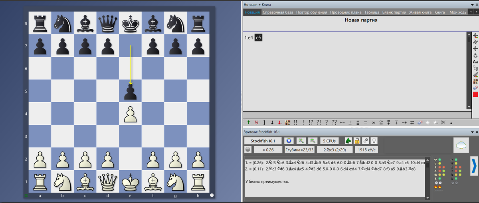
Task: Click the red crossed delete-variation icon
Action: point(256,122)
